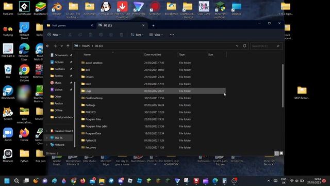Image resolution: width=330 pixels, height=186 pixels.
Task: Click the taskbar clock and date
Action: 314,181
